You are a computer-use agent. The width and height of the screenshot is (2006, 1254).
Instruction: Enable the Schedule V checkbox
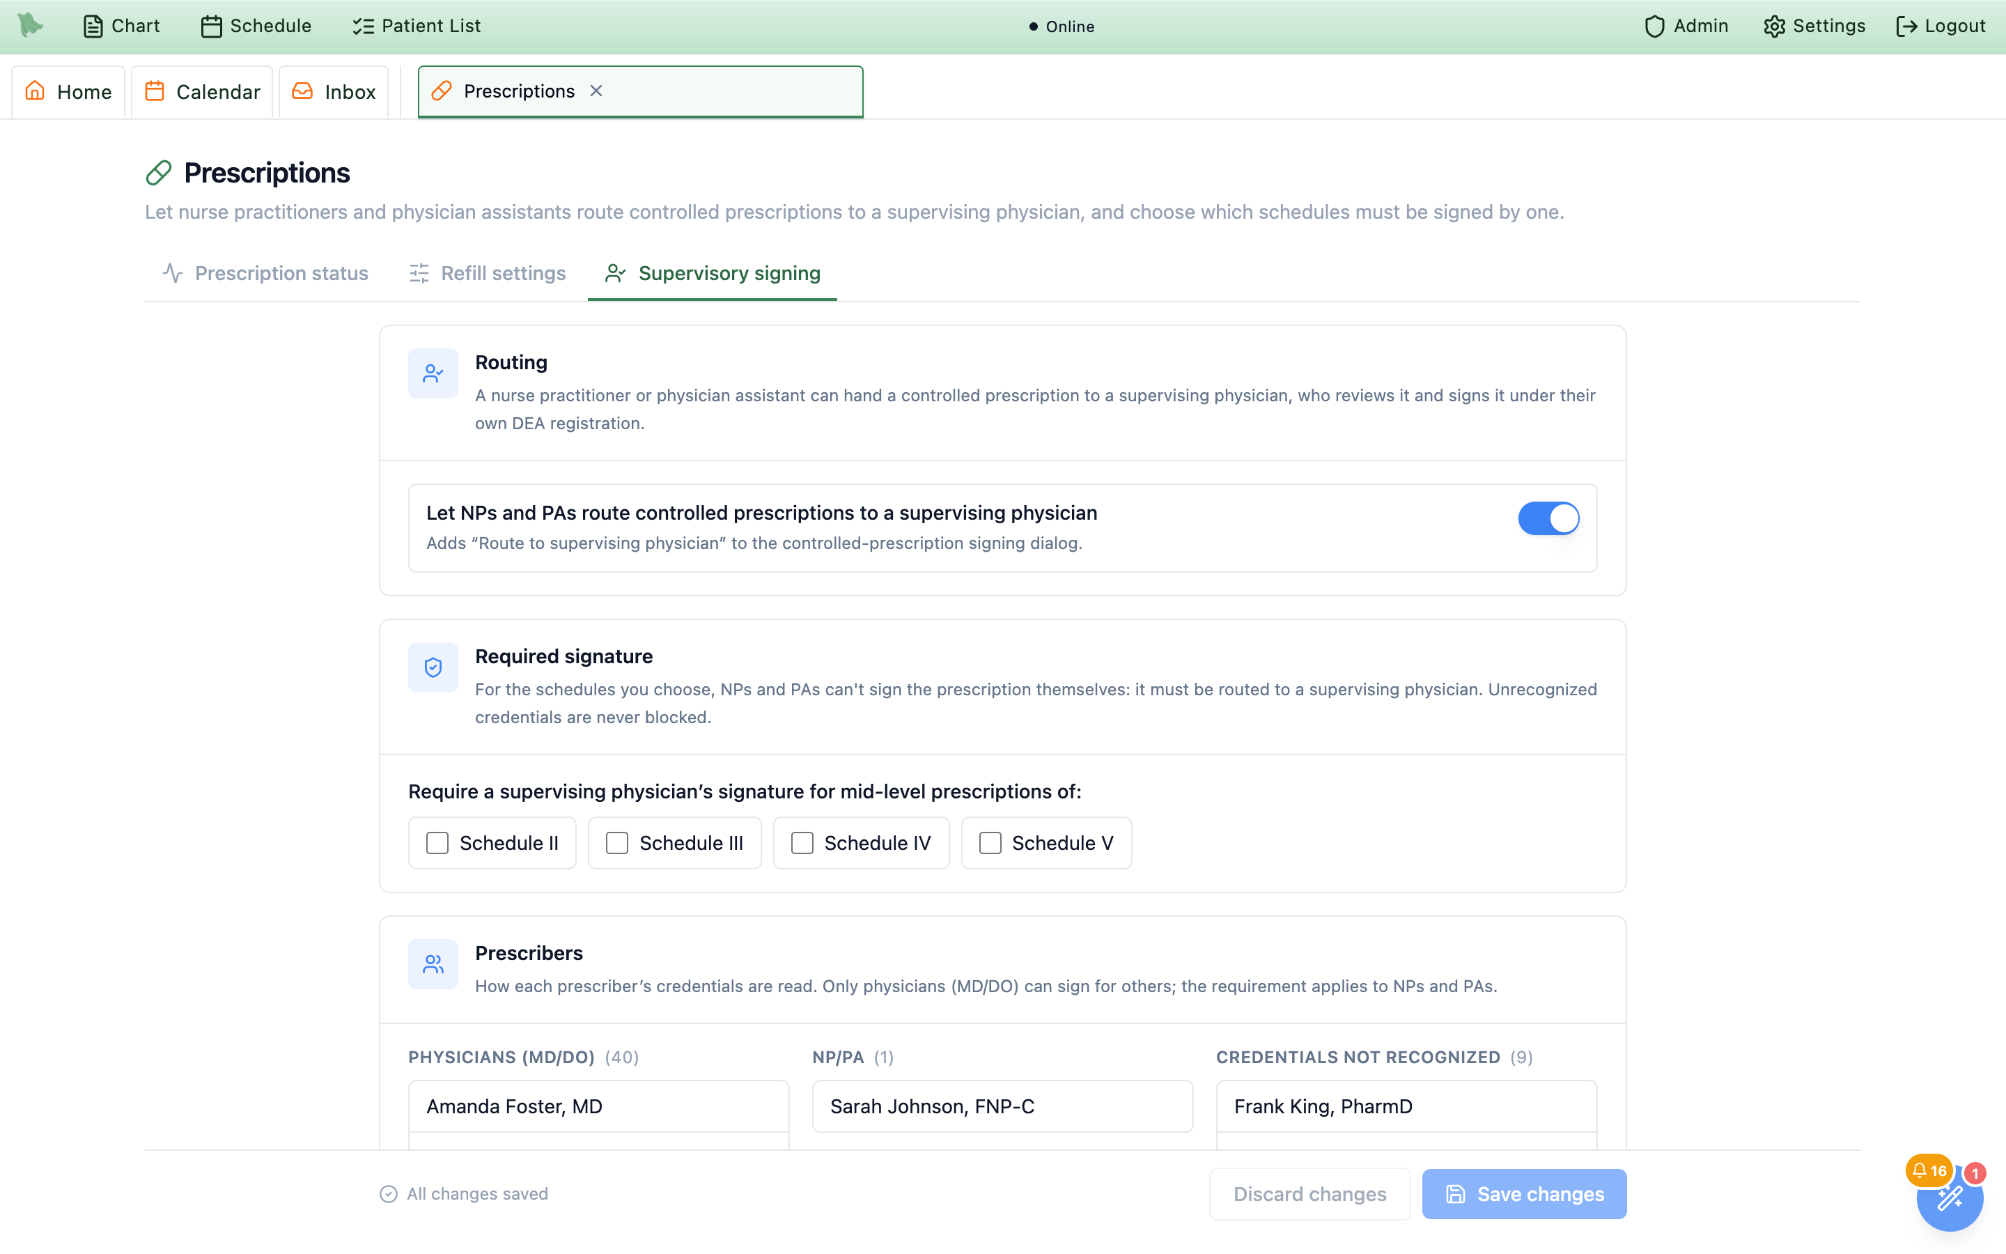point(990,843)
